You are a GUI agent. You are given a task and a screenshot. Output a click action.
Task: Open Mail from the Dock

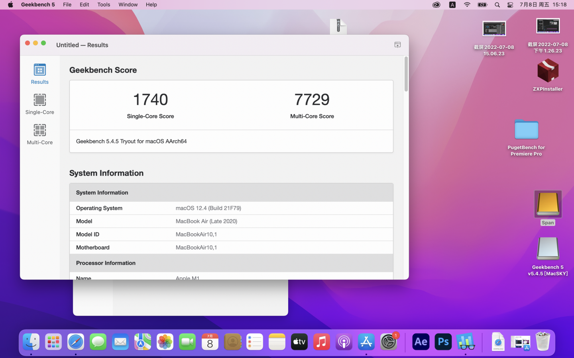[120, 342]
